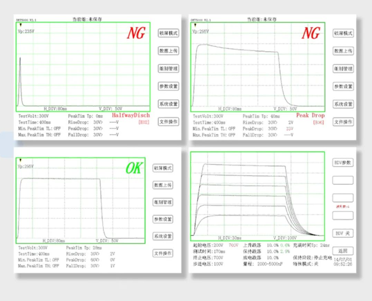
Task: Open the BDV参数 button
Action: pos(343,163)
